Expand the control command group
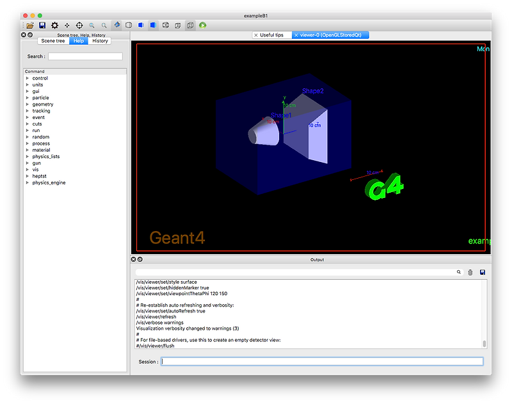 (28, 78)
